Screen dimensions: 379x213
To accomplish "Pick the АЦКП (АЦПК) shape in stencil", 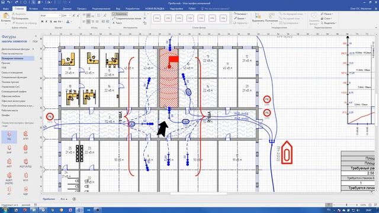I will coord(9,178).
